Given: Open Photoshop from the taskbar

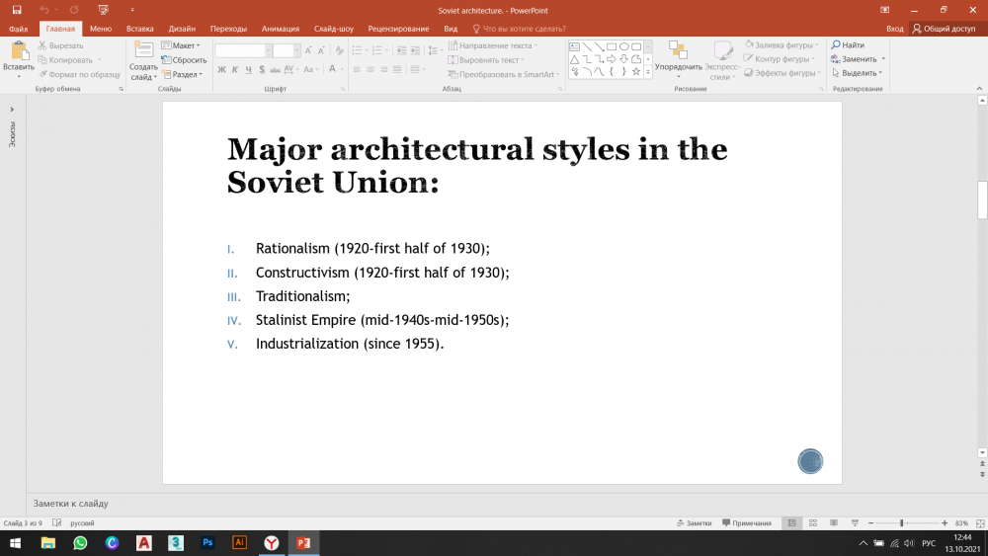Looking at the screenshot, I should 207,543.
